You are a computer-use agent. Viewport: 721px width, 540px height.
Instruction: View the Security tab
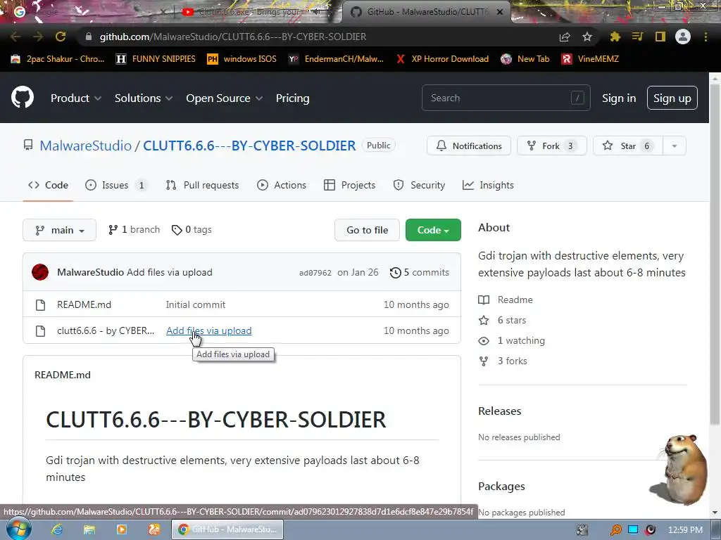(419, 185)
